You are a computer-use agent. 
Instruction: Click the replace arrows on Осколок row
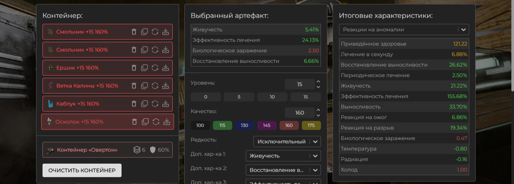[156, 122]
